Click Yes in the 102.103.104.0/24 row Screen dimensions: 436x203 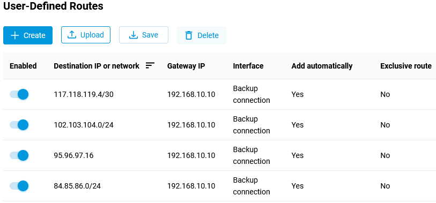[298, 125]
